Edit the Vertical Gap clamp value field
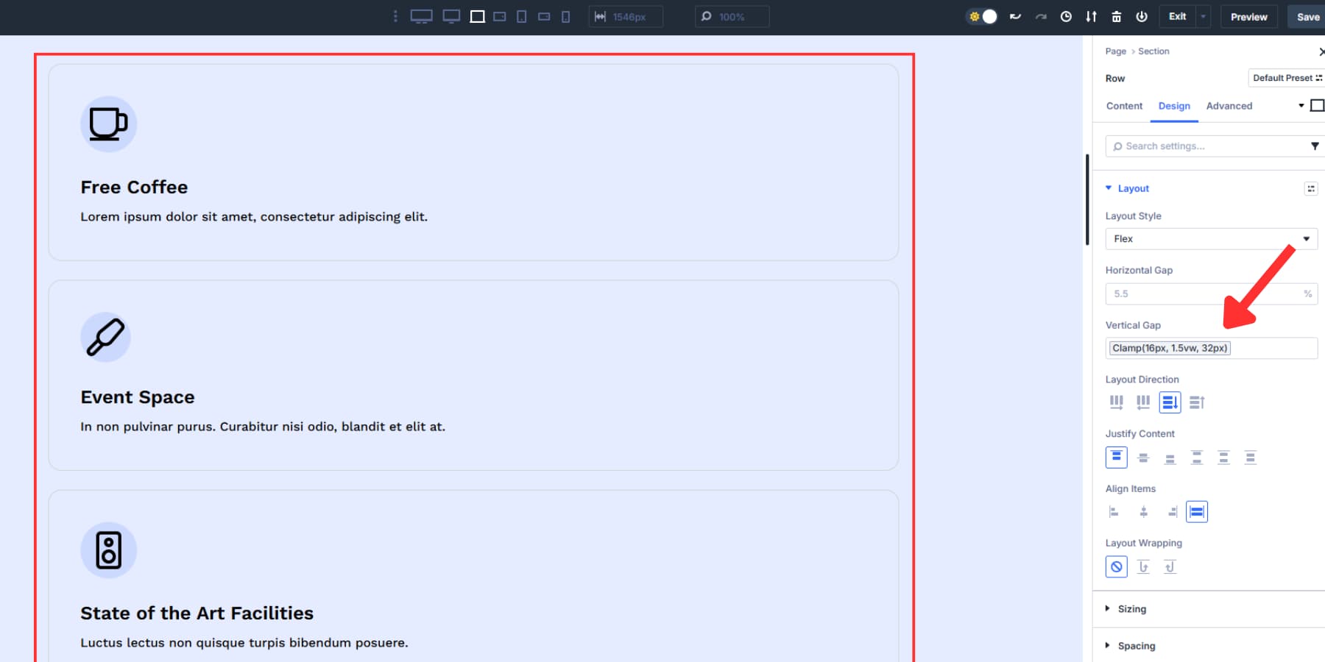Screen dimensions: 1325x662 tap(1211, 348)
